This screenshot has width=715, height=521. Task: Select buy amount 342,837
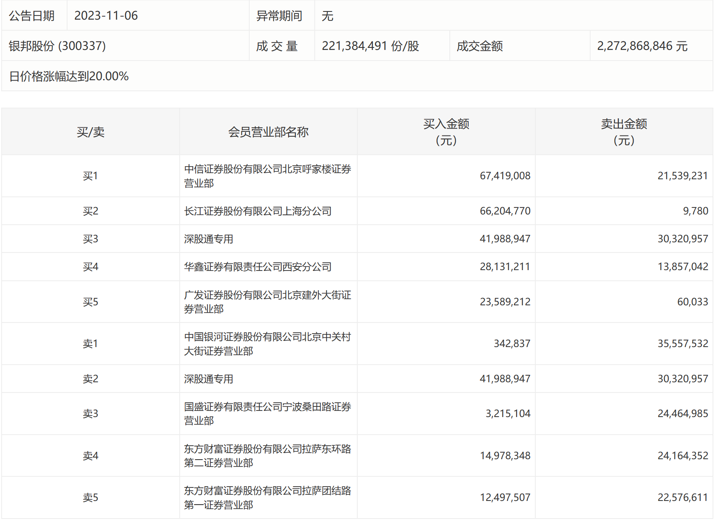[512, 343]
